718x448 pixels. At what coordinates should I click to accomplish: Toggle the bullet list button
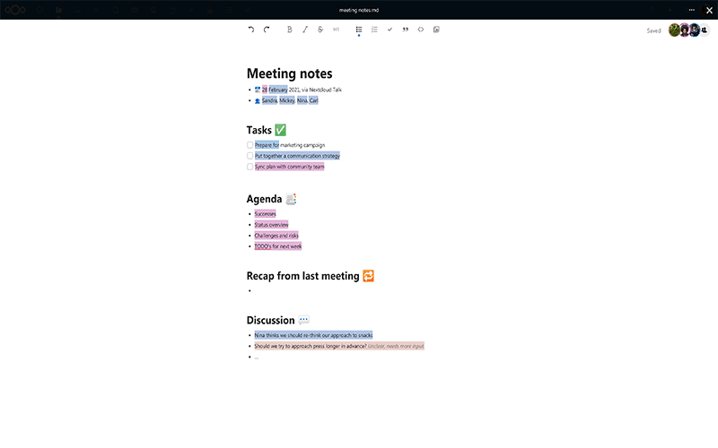359,30
